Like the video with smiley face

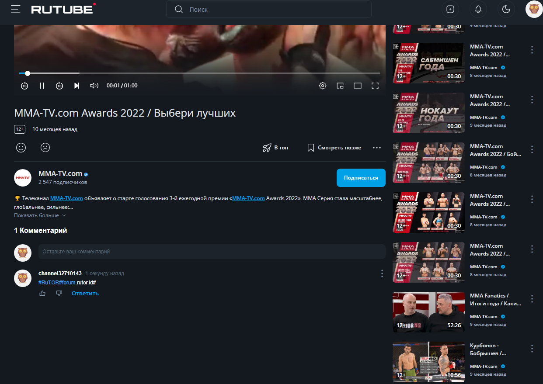[21, 148]
